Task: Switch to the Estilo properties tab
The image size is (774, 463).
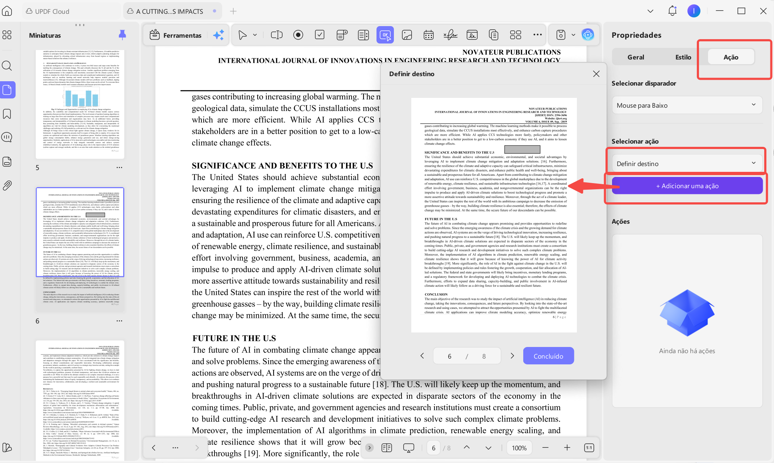Action: tap(683, 57)
